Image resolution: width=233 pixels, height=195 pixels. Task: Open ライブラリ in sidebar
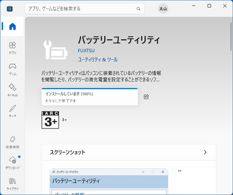coord(12,184)
